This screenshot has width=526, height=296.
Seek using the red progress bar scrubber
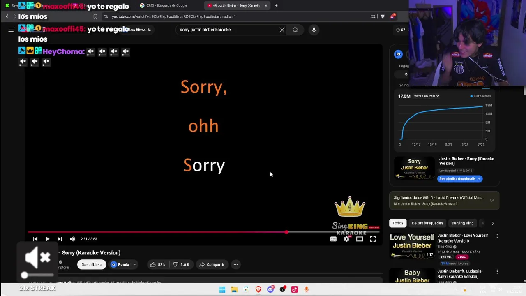coord(286,232)
